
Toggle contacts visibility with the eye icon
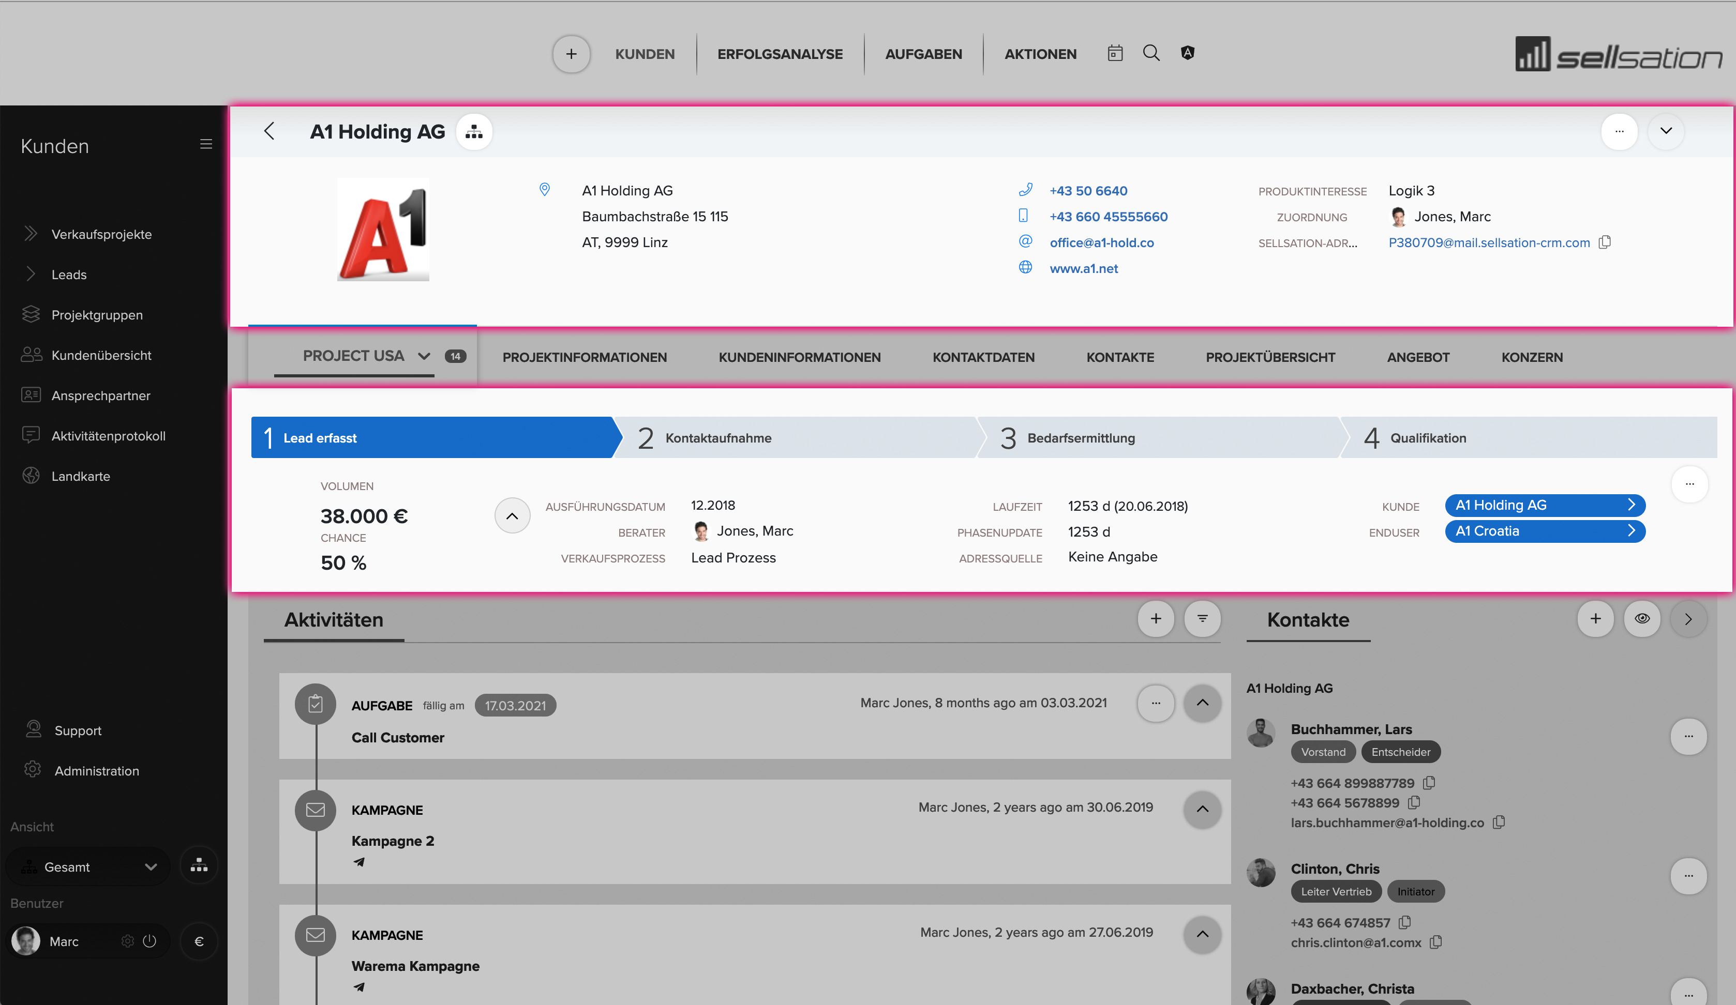pyautogui.click(x=1642, y=618)
